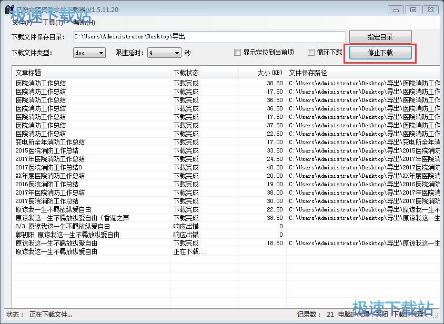This screenshot has width=444, height=324.
Task: Minimize the downloader window
Action: click(396, 10)
